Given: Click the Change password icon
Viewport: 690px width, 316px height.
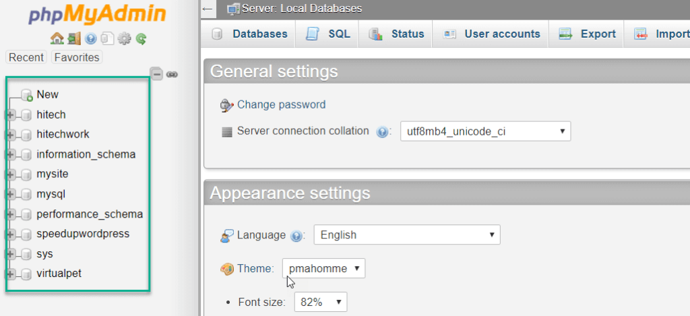Looking at the screenshot, I should [226, 106].
